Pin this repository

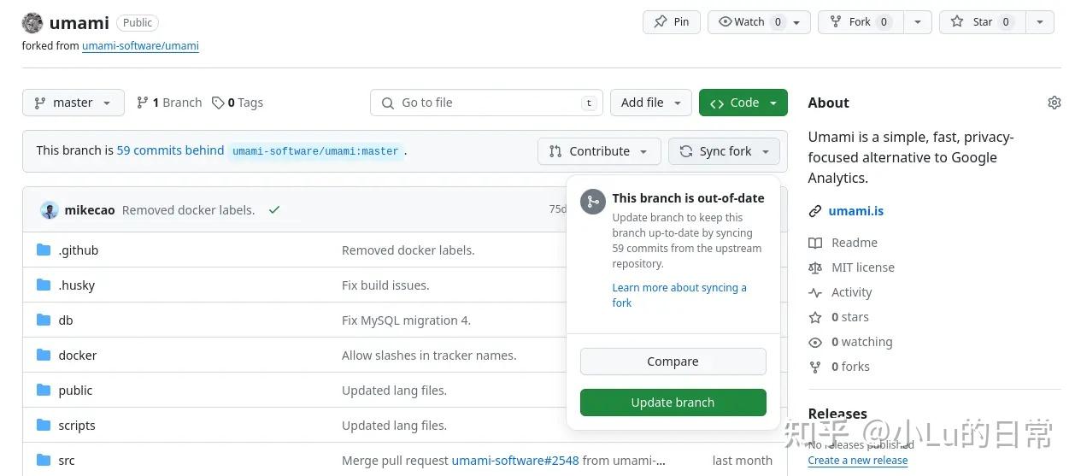tap(672, 22)
